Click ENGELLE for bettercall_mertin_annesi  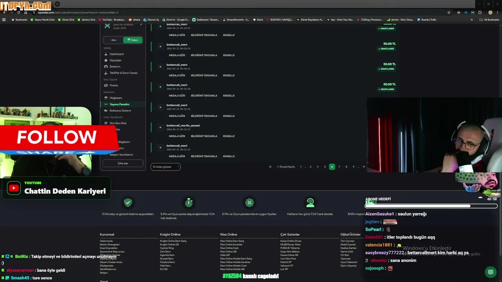point(229,136)
